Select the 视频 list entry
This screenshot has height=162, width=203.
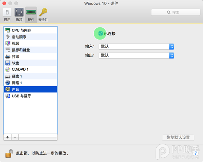30,43
